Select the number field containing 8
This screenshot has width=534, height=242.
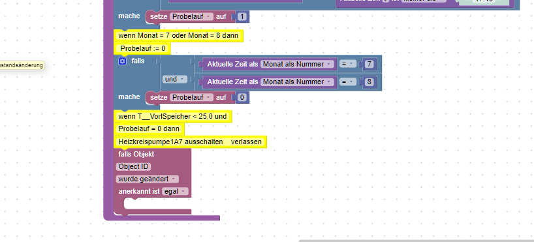click(x=369, y=82)
